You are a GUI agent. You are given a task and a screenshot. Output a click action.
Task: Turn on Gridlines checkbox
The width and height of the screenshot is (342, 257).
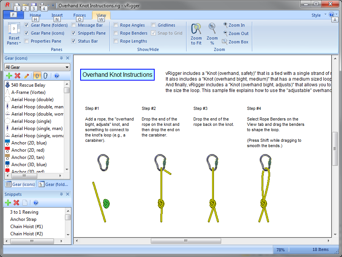(x=154, y=25)
